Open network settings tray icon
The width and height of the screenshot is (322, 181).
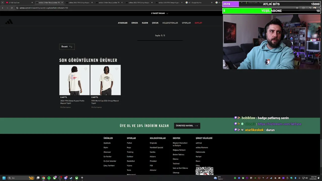click(303, 178)
